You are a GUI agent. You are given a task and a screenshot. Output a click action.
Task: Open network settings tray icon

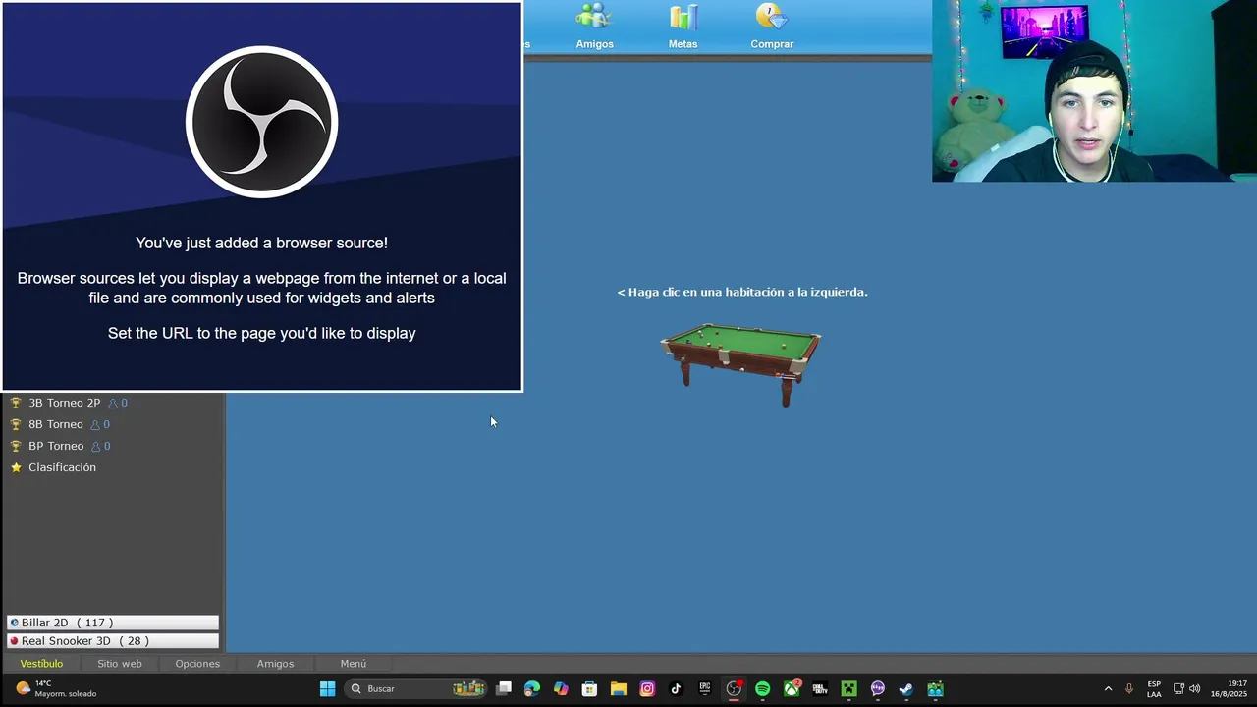click(x=1178, y=689)
